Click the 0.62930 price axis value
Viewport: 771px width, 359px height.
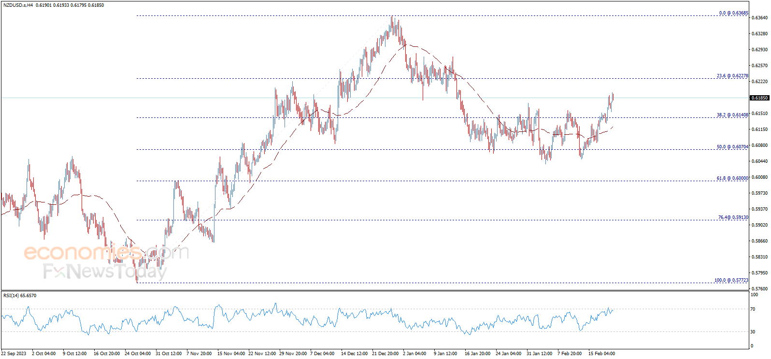pos(760,50)
